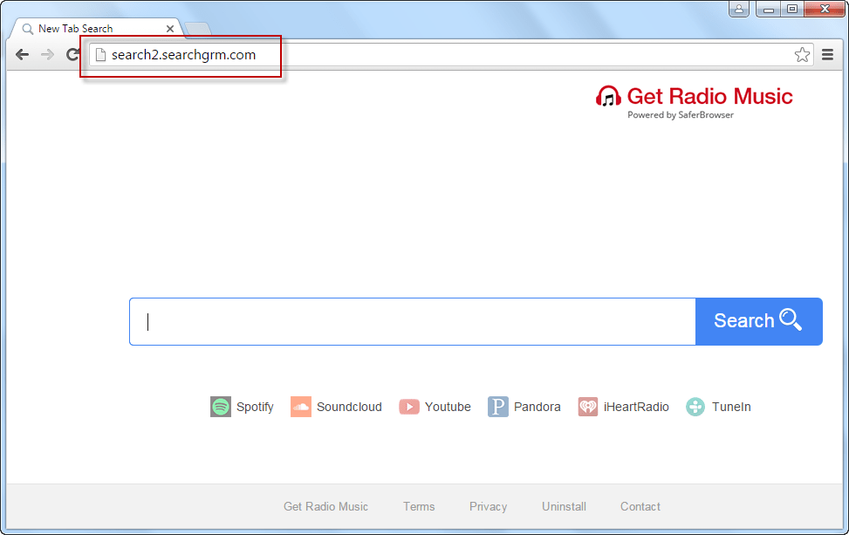Click the page icon in the address bar

(100, 55)
